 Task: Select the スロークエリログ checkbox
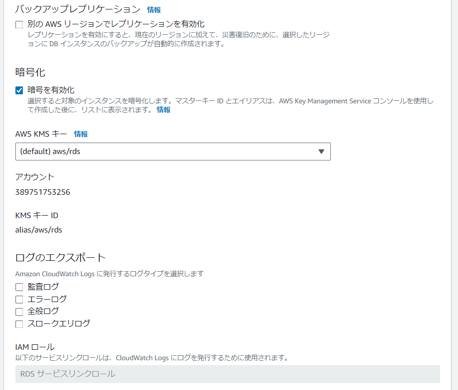19,324
